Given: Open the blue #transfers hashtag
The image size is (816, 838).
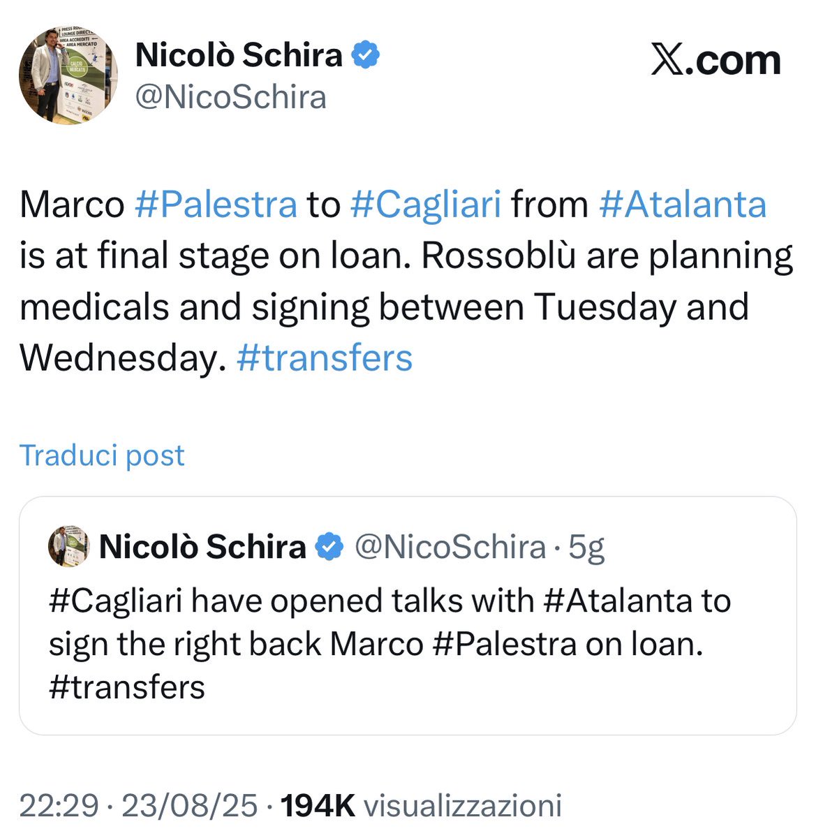Looking at the screenshot, I should (325, 358).
